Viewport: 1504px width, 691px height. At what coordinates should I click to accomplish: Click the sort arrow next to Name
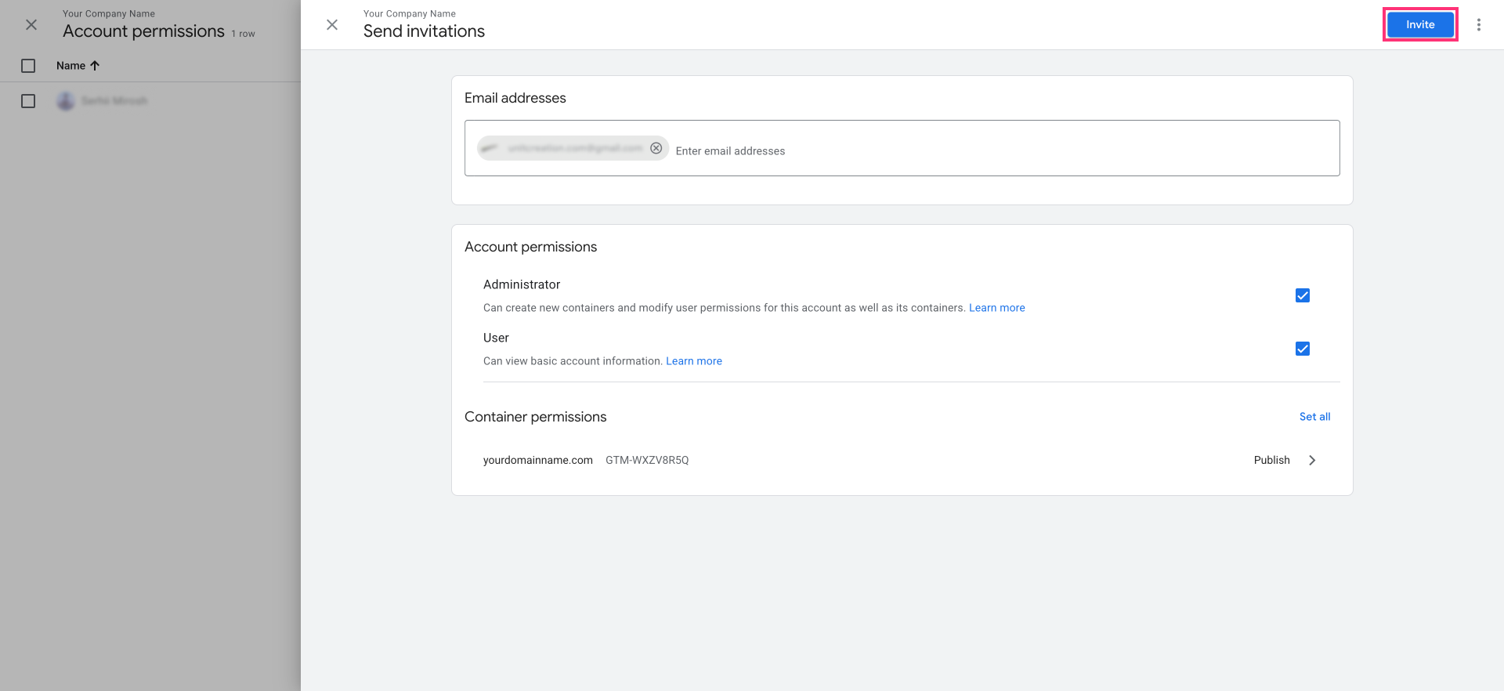96,66
